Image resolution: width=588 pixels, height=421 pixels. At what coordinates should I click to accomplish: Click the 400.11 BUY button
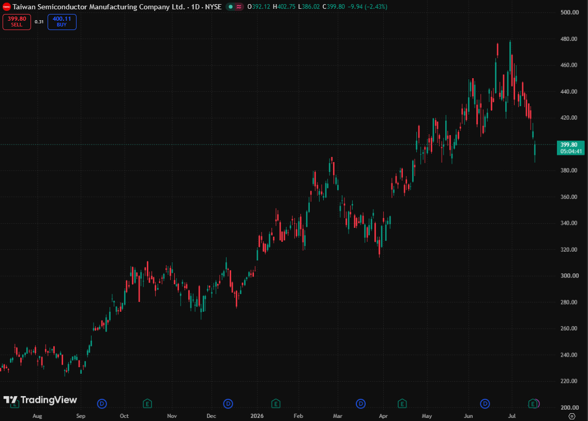[x=62, y=22]
